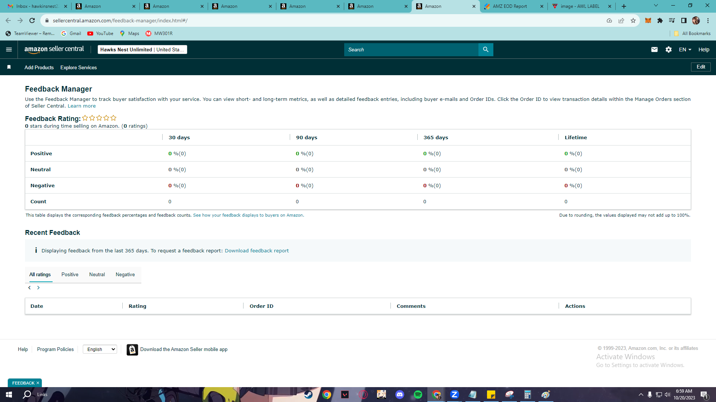Open Chrome extensions puzzle icon

coord(660,20)
